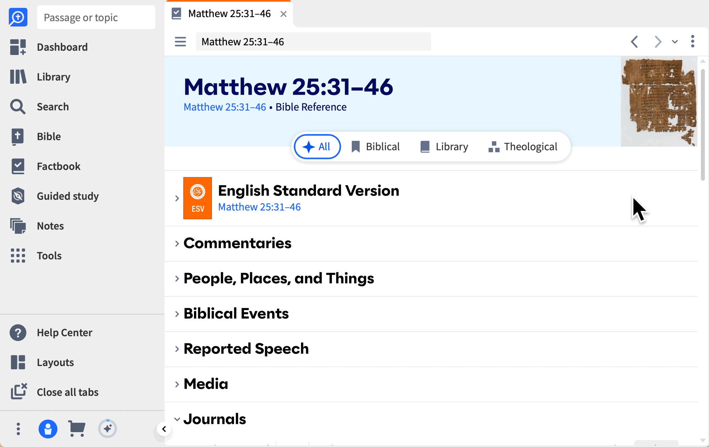
Task: Click the Help Center label
Action: coord(65,333)
